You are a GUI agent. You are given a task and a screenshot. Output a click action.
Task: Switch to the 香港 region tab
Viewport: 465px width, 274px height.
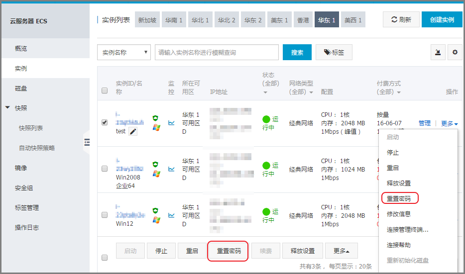[303, 20]
